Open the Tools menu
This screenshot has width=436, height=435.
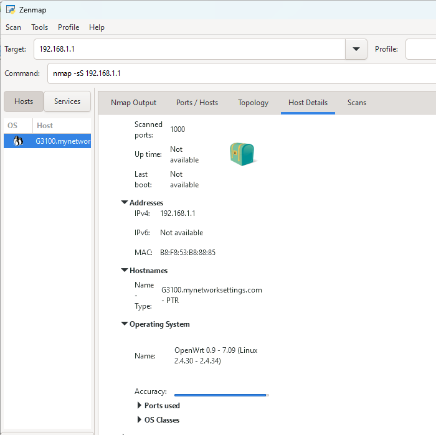(39, 27)
